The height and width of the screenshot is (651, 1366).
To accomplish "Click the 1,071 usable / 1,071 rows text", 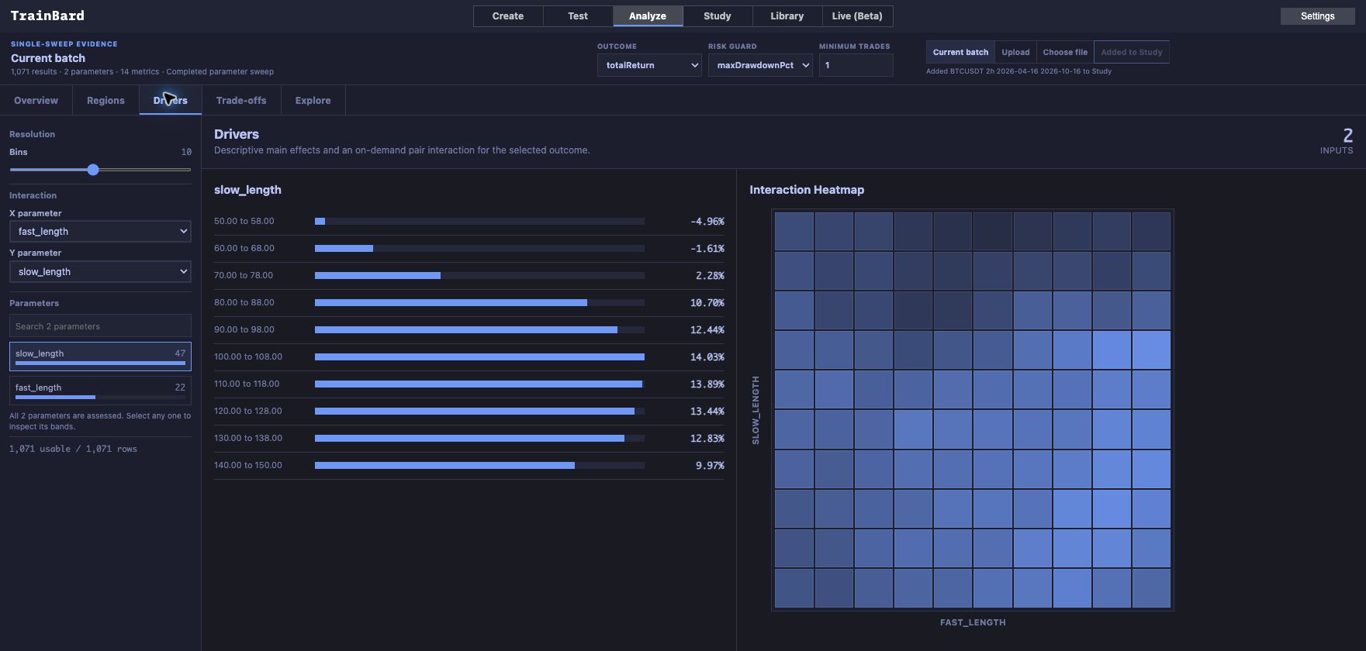I will pos(73,449).
